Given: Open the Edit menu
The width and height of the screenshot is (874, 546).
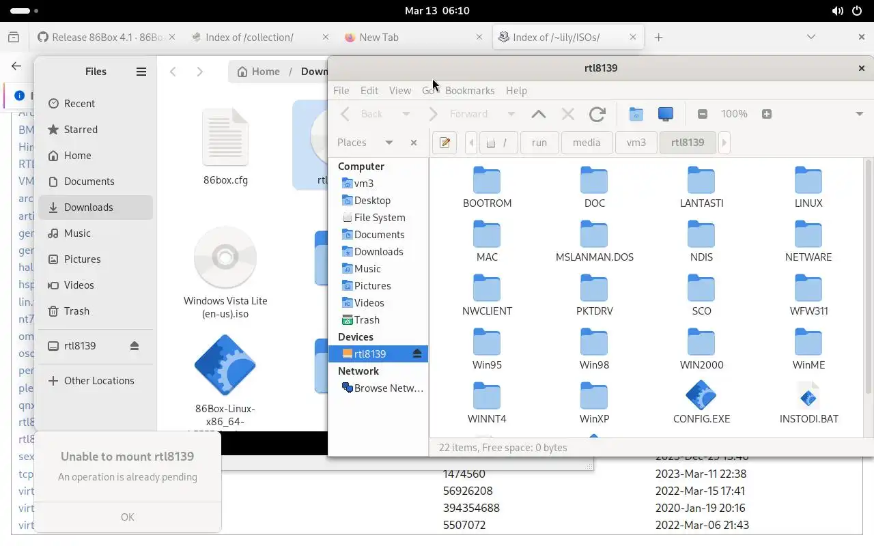Looking at the screenshot, I should pos(369,91).
